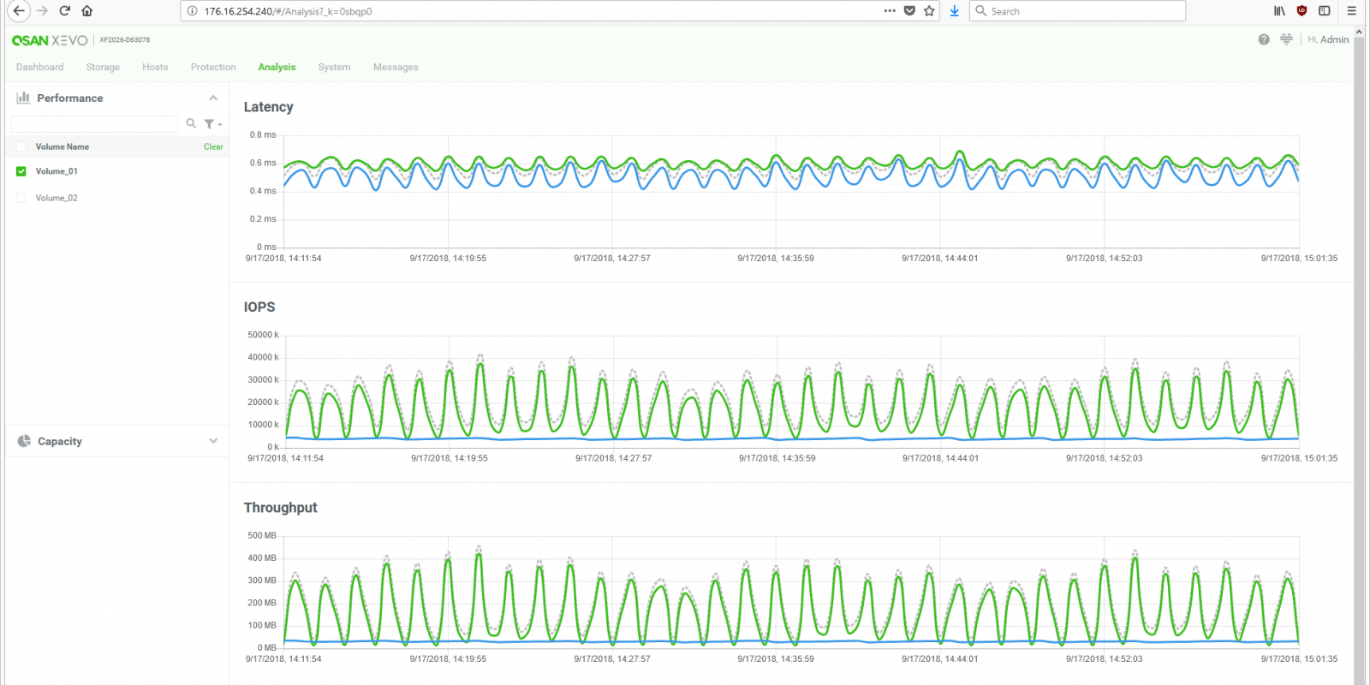Click the Performance bar chart icon
This screenshot has width=1370, height=685.
click(23, 98)
